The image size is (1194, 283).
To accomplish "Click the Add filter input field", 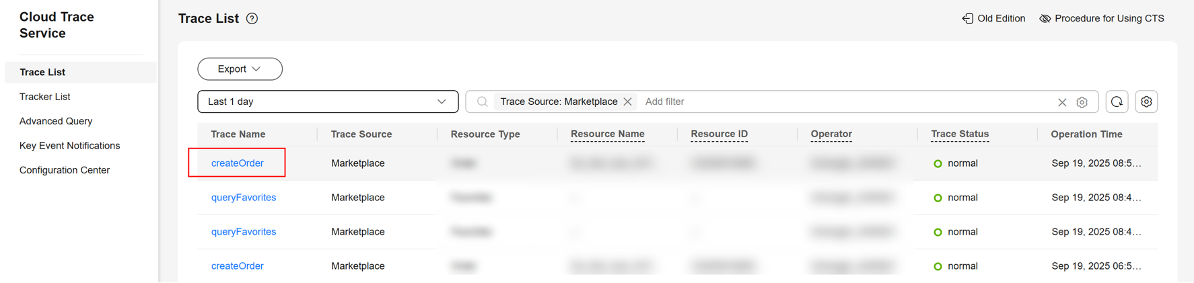I will (x=808, y=102).
